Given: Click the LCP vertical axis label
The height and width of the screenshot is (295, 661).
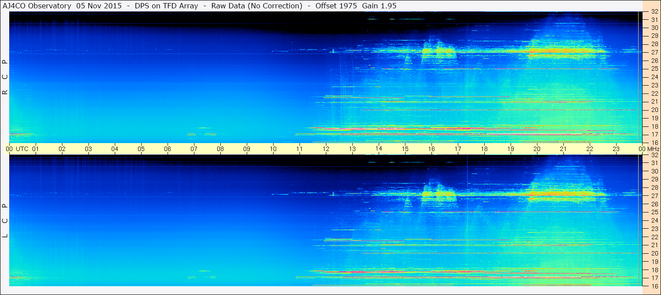Looking at the screenshot, I should (x=5, y=220).
